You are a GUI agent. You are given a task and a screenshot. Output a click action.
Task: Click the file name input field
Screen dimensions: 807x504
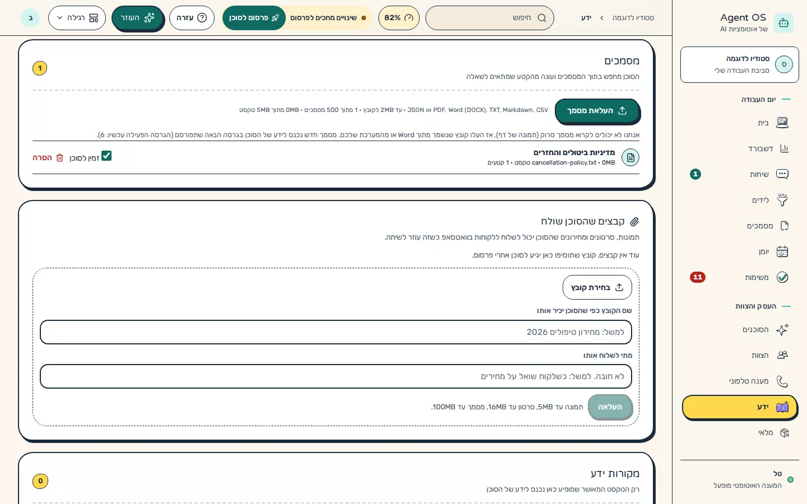tap(336, 332)
